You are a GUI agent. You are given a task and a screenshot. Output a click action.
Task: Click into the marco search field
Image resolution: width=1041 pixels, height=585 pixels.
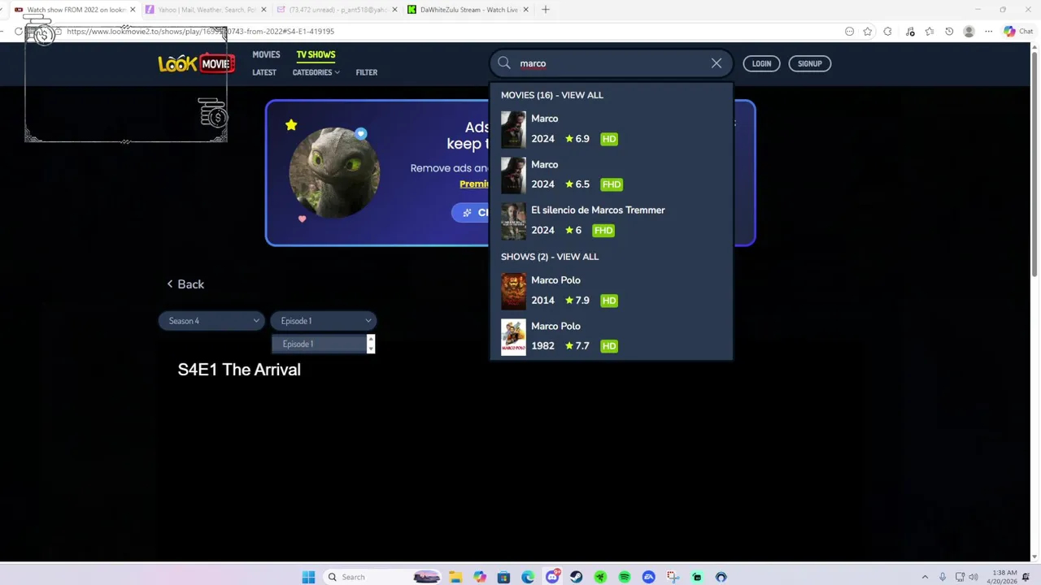coord(610,63)
